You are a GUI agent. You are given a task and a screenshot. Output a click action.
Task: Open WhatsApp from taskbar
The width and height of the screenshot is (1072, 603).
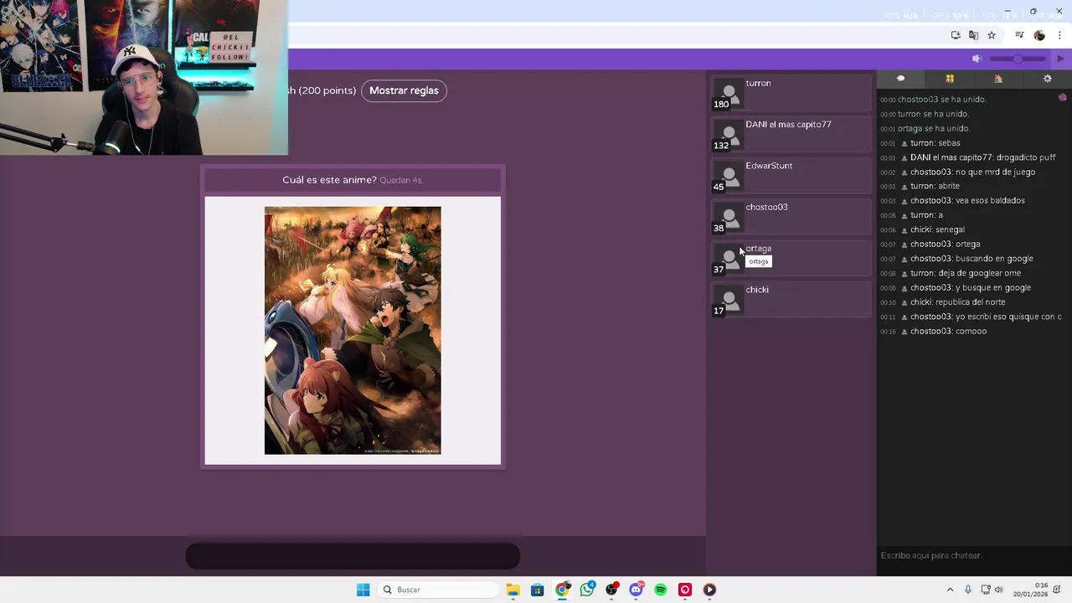pos(587,590)
